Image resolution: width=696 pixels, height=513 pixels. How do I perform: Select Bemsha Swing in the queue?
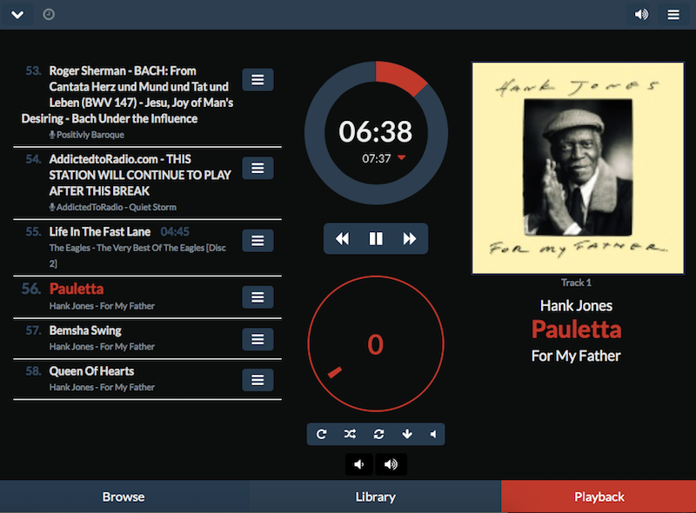85,330
